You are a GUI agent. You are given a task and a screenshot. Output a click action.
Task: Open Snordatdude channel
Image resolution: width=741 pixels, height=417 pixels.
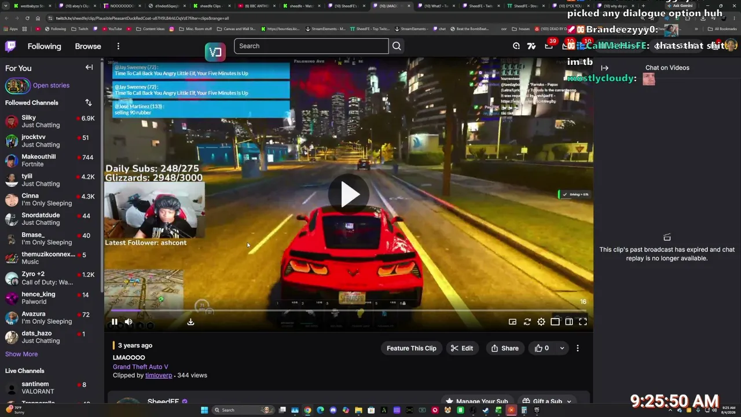(52, 219)
